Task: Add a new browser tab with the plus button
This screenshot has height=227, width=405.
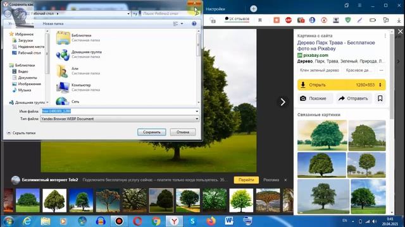Action: (x=253, y=9)
